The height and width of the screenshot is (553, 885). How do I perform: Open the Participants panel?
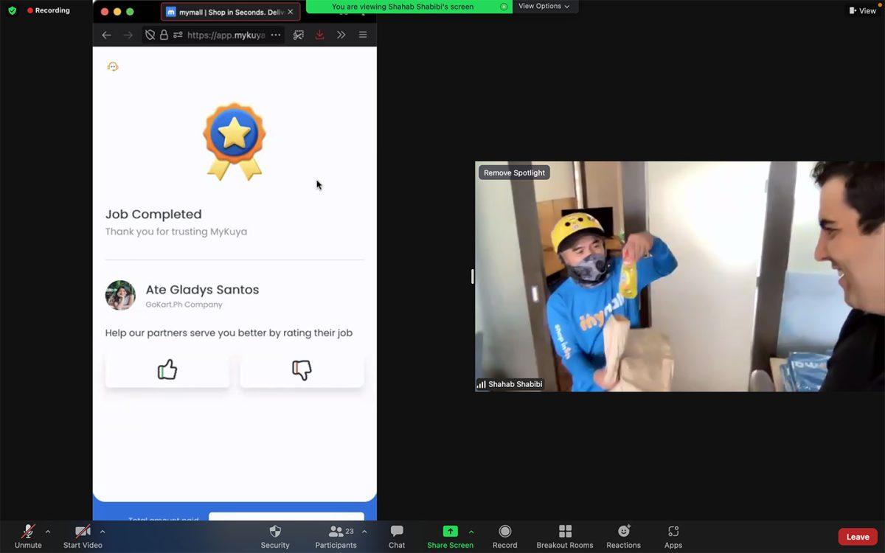tap(336, 535)
